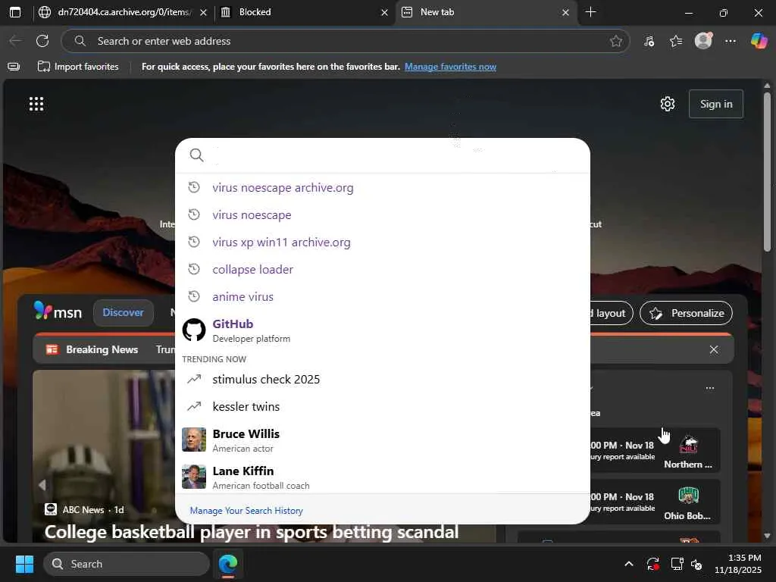Open the Manage favorites now link
Screen dimensions: 776x582
point(450,67)
